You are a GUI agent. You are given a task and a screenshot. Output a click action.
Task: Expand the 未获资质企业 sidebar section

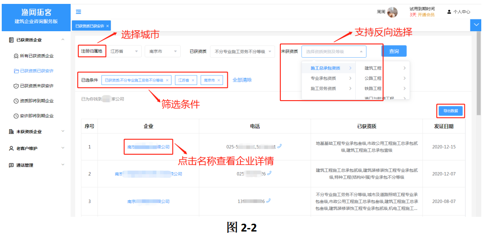click(x=36, y=131)
